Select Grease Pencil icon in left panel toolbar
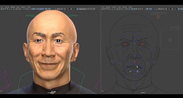Viewport: 183px width, 98px height. [x=13, y=9]
